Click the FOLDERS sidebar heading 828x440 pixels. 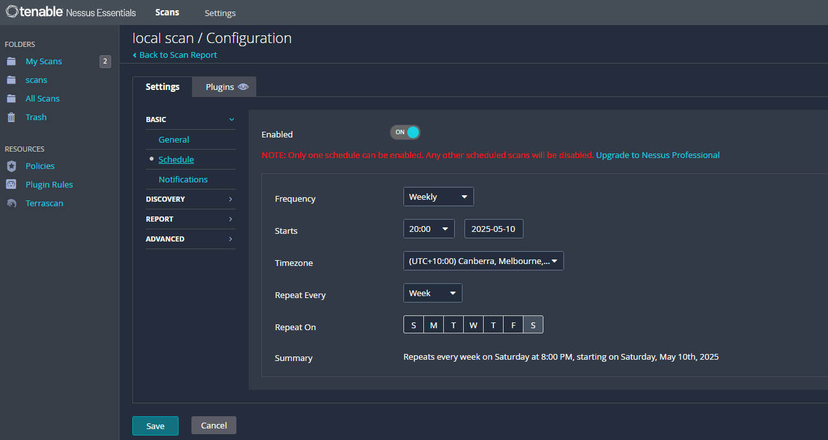[20, 44]
